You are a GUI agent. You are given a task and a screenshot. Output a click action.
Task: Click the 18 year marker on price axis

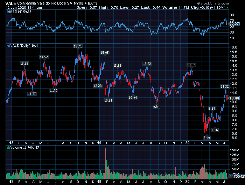[x=11, y=143]
